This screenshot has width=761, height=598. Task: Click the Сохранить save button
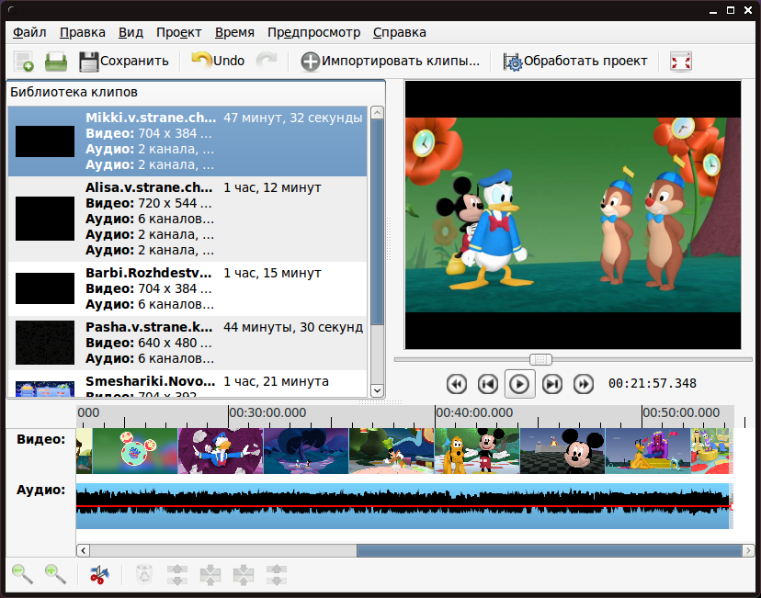(124, 62)
